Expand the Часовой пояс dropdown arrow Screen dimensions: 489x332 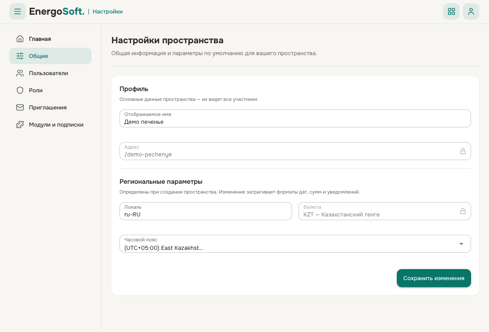tap(461, 244)
